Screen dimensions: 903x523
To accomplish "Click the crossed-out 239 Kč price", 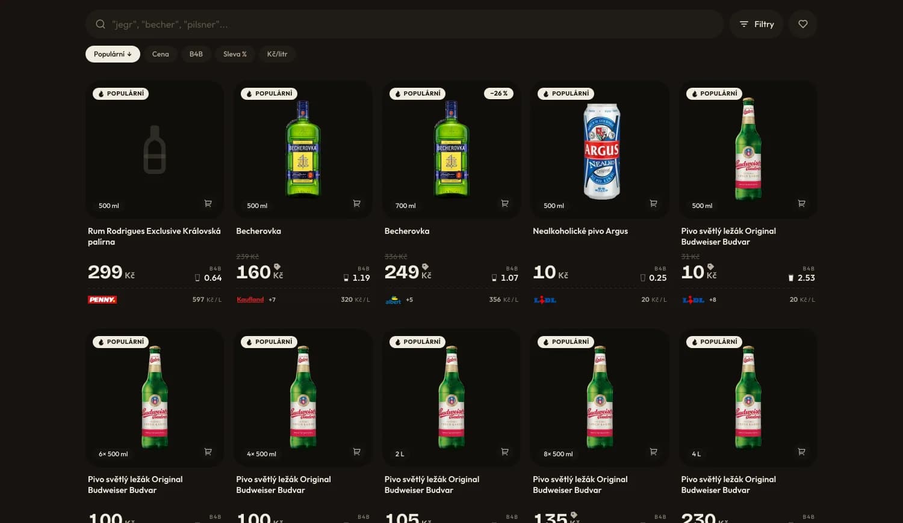I will (247, 257).
